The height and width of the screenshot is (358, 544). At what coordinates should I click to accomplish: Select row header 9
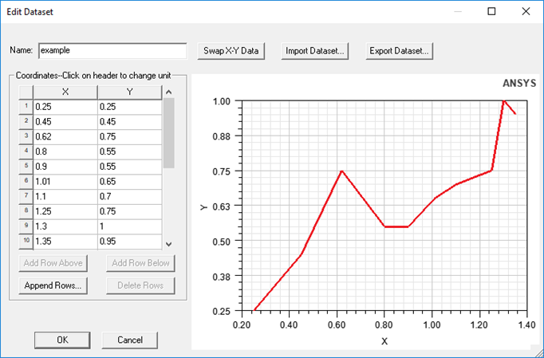pyautogui.click(x=26, y=226)
